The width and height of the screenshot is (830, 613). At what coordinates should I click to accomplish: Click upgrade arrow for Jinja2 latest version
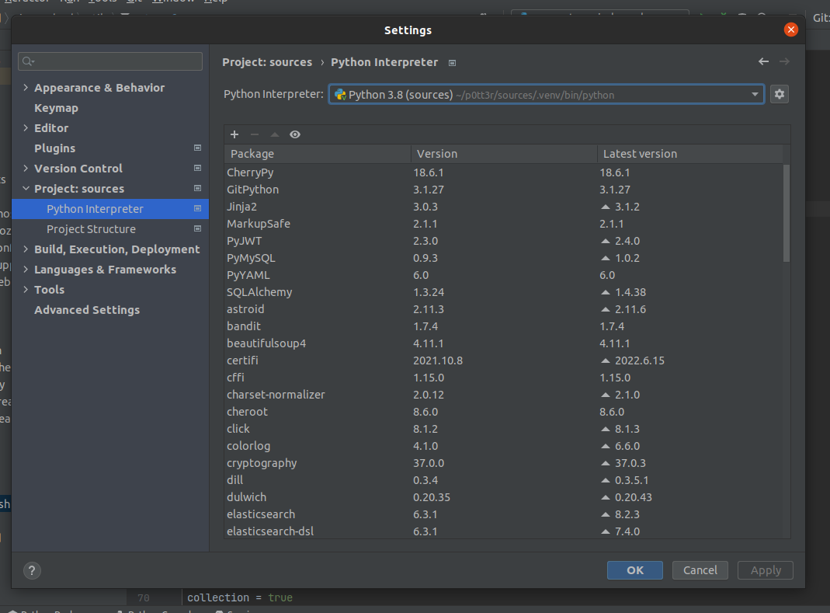(x=606, y=207)
